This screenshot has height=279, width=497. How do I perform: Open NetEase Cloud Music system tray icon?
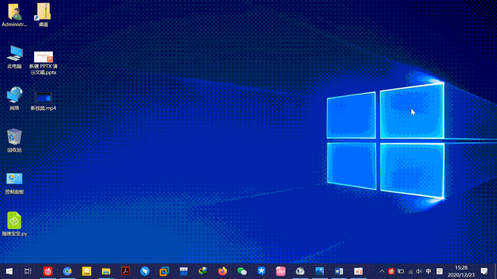391,271
